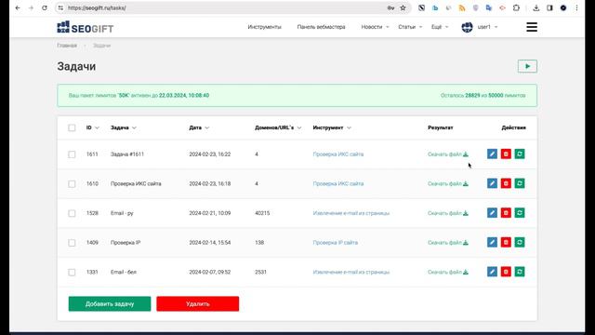
Task: Open Проверка ИКС сайта tool link for task 1611
Action: click(338, 154)
